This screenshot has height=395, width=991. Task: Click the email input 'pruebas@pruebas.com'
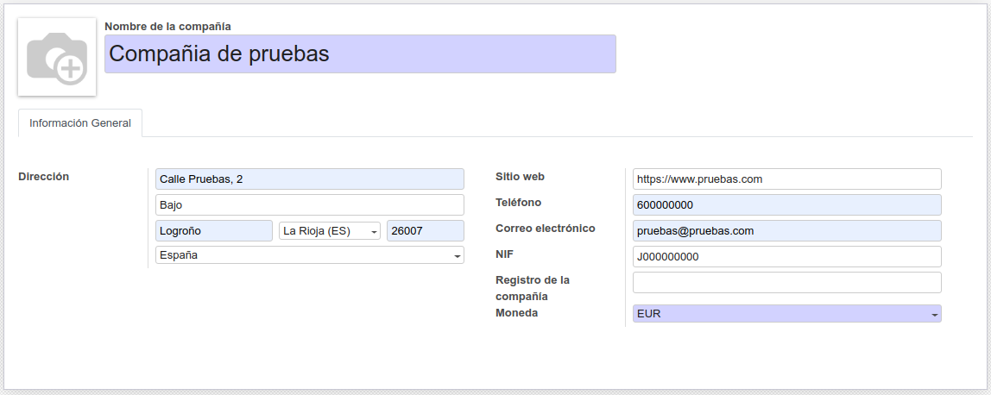[786, 231]
